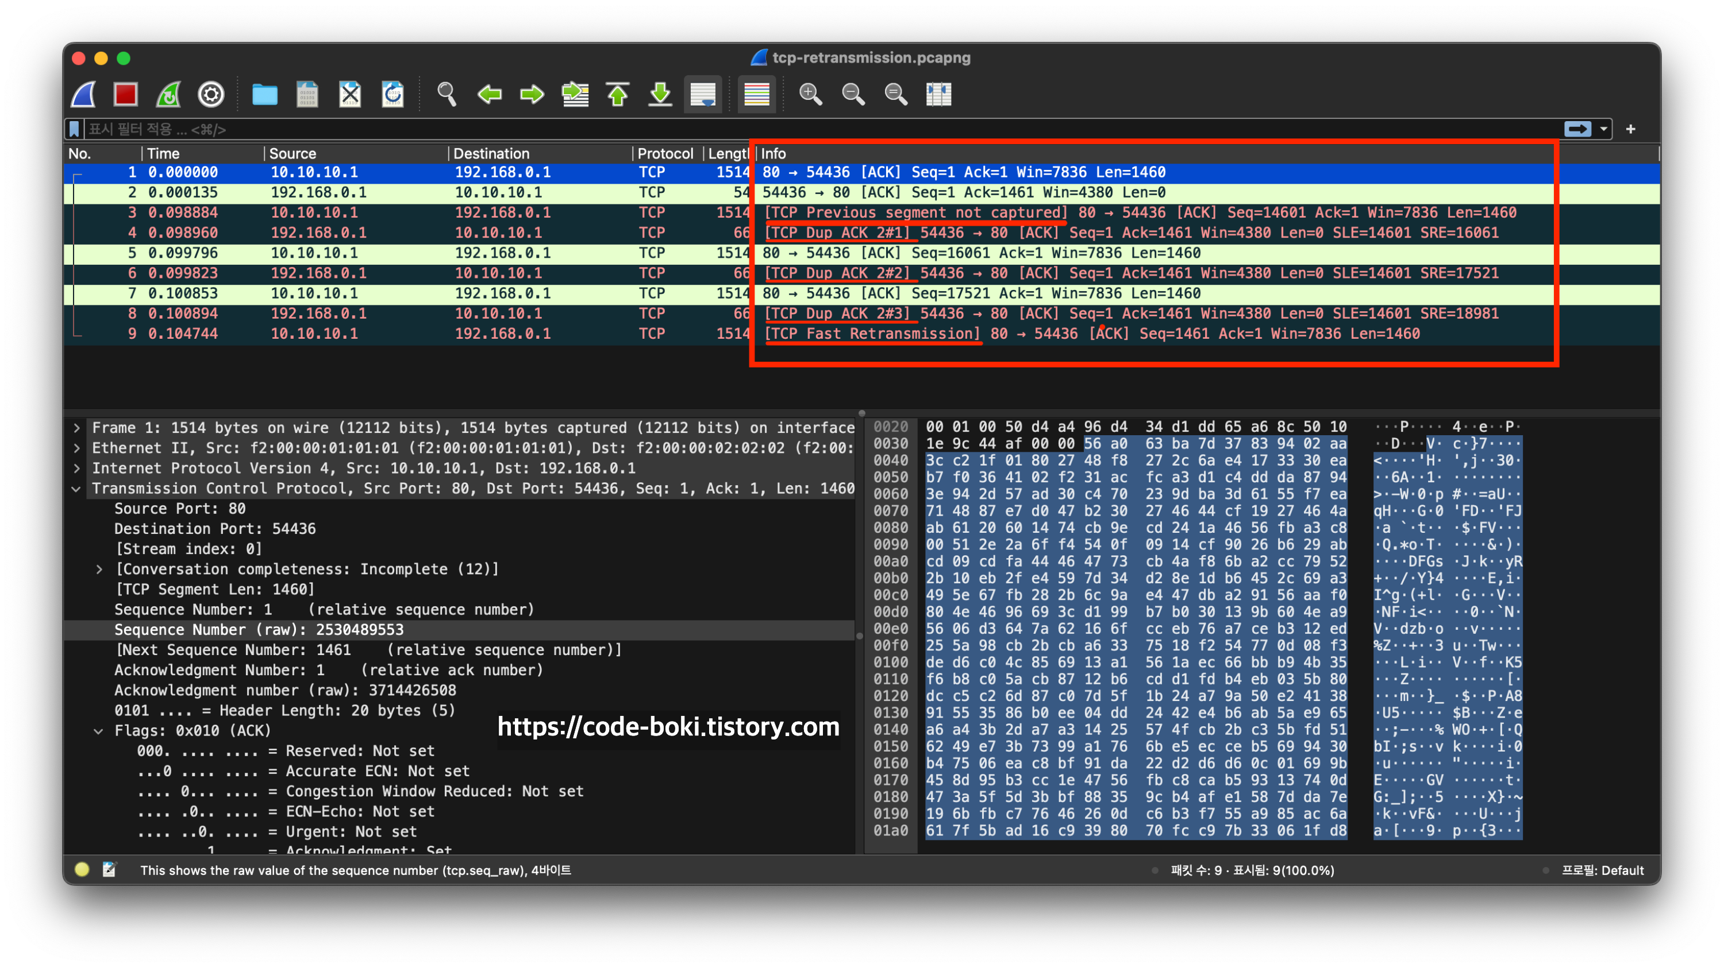
Task: Open capture options gear icon
Action: pos(211,94)
